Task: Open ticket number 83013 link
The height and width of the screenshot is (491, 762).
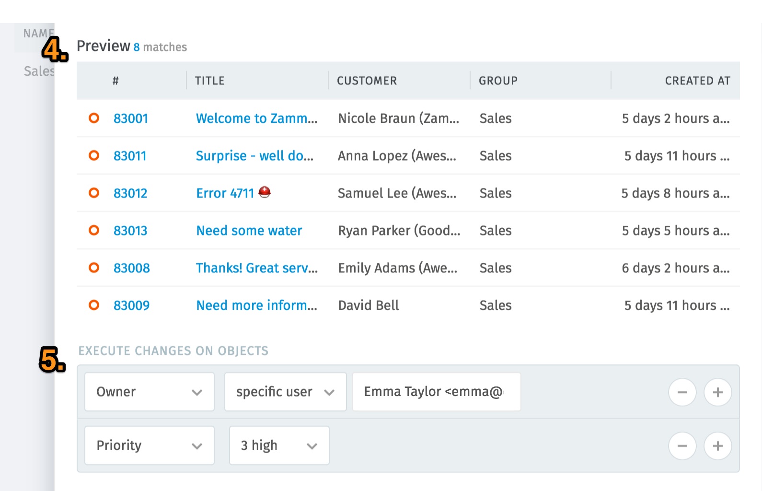Action: (x=130, y=231)
